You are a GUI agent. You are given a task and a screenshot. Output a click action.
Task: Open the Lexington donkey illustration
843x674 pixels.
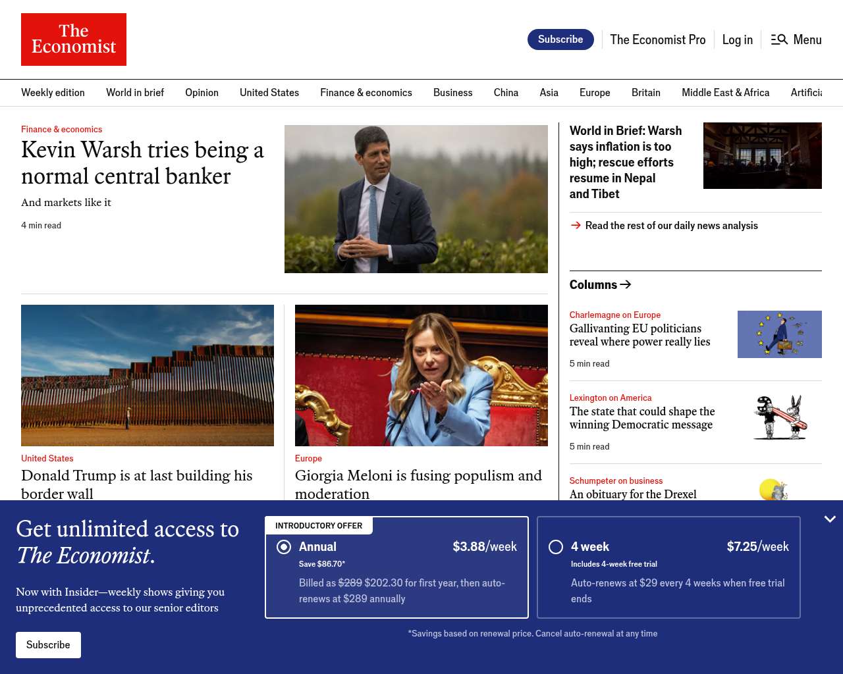[780, 417]
